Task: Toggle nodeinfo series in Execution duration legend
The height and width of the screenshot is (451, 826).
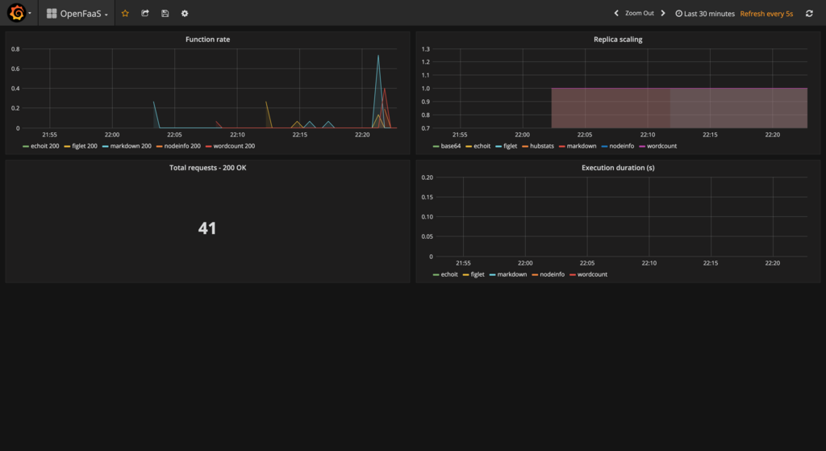Action: coord(549,274)
